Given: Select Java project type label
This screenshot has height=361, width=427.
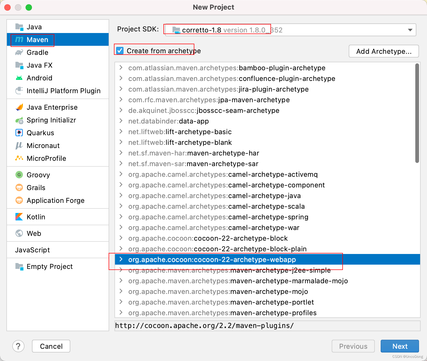Looking at the screenshot, I should click(34, 27).
